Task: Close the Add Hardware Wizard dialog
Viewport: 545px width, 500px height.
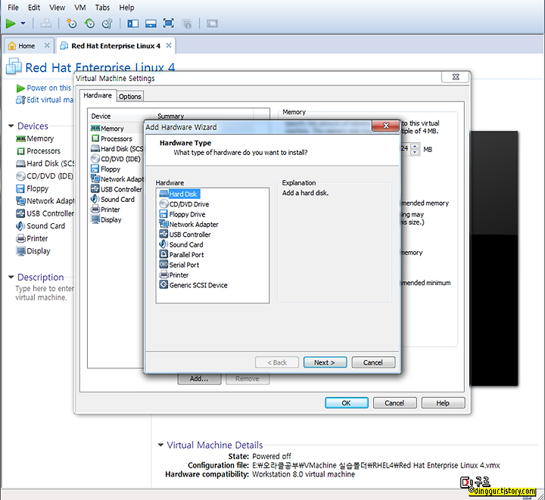Action: pyautogui.click(x=385, y=126)
